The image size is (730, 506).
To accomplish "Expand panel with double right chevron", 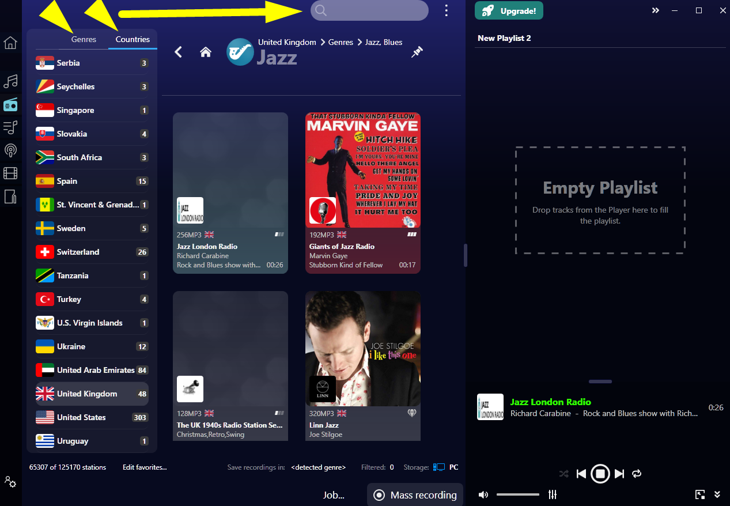I will coord(656,10).
